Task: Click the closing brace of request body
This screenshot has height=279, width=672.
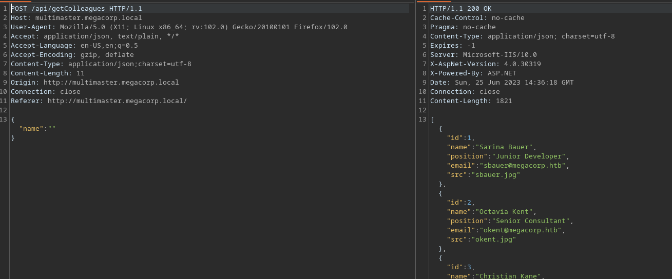Action: [x=13, y=138]
